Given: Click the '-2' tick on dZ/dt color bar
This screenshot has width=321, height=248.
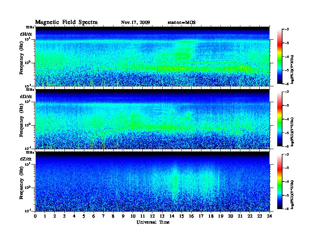Looking at the screenshot, I should tap(287, 154).
